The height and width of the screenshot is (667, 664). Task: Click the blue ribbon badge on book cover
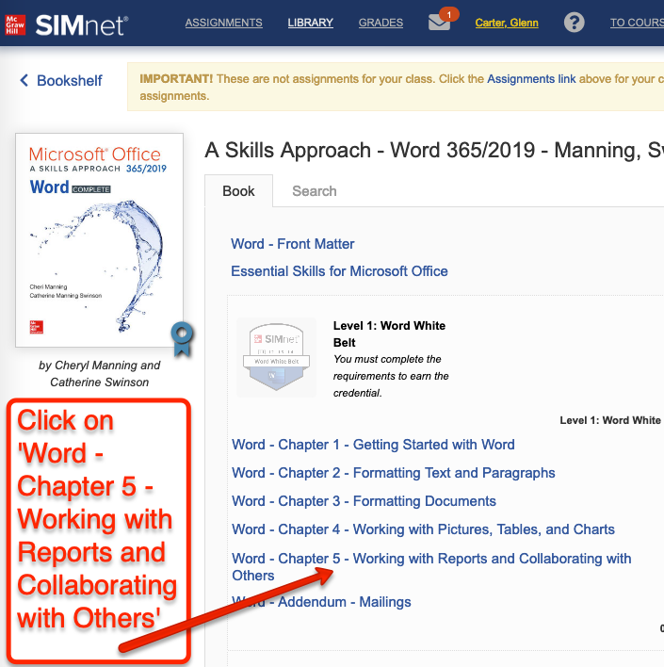(182, 338)
